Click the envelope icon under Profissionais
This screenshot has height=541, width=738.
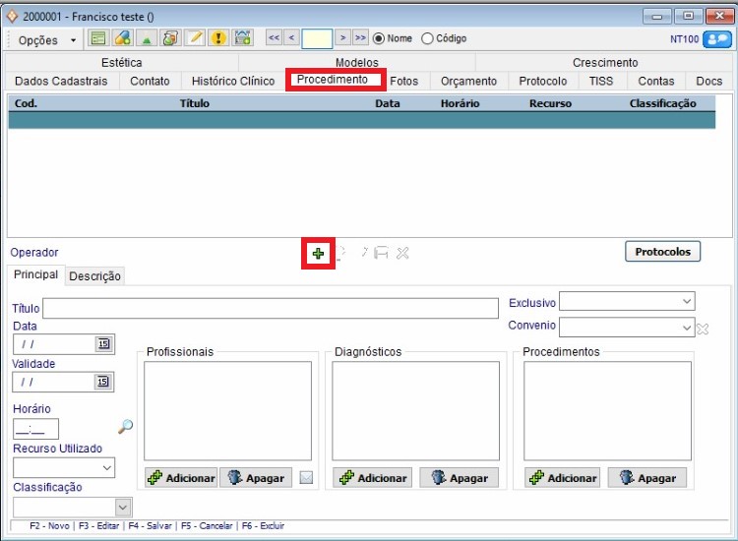click(x=306, y=478)
